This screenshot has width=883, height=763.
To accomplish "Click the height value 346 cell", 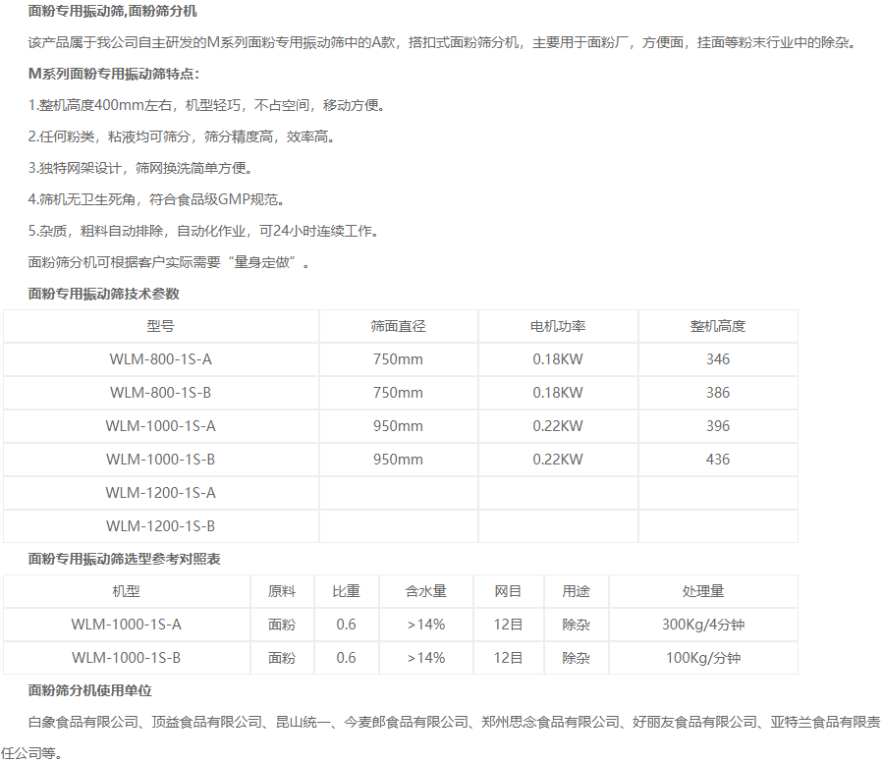I will coord(717,359).
